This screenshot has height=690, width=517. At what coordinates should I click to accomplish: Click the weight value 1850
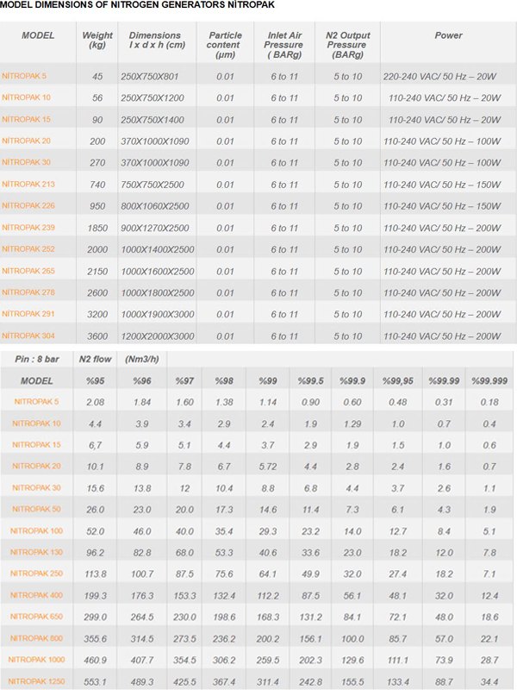(x=97, y=228)
